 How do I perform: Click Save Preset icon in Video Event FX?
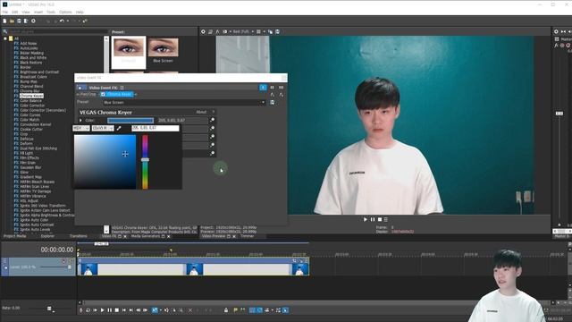click(272, 103)
